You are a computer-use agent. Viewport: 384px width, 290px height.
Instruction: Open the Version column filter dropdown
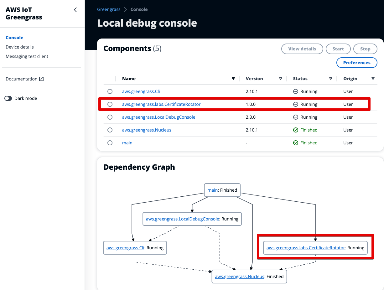pos(281,79)
